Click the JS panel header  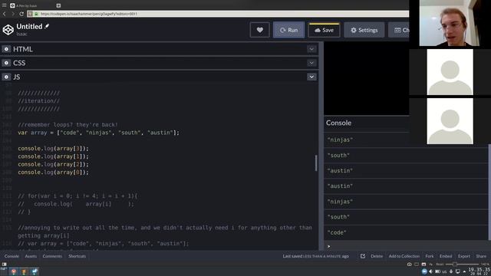pyautogui.click(x=159, y=77)
